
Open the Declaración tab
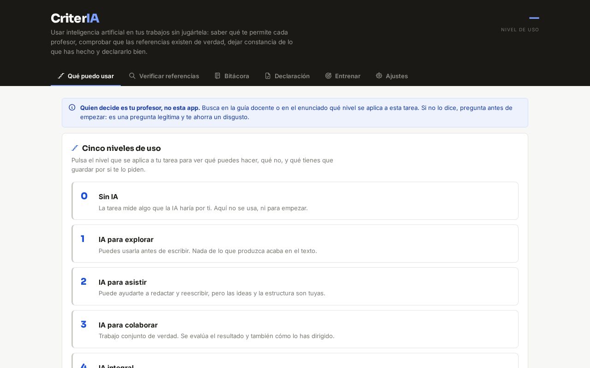pyautogui.click(x=287, y=76)
